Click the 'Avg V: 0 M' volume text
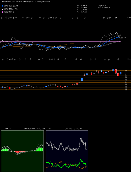Screen dimensions: 131x172 pos(102,6)
